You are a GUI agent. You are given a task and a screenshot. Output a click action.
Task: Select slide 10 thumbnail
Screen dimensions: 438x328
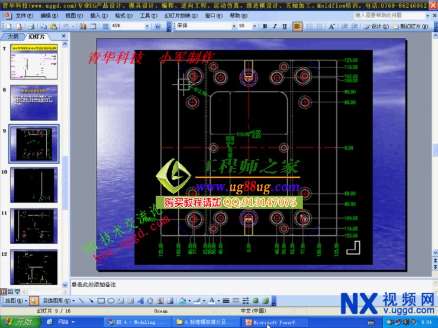point(34,185)
